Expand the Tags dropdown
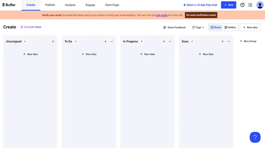 [198, 27]
